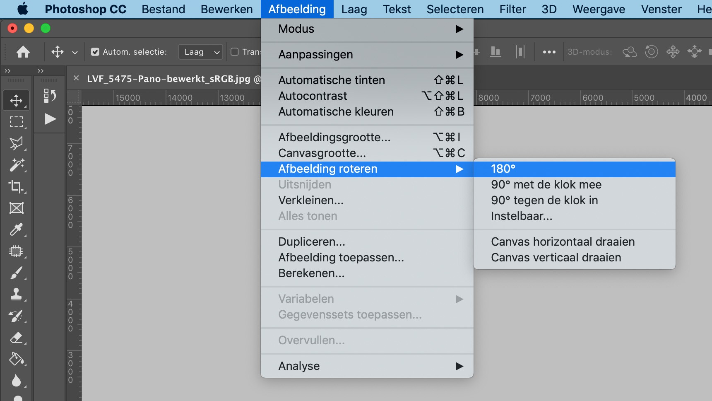The height and width of the screenshot is (401, 712).
Task: Choose Canvas horizontaal draaien
Action: tap(563, 242)
